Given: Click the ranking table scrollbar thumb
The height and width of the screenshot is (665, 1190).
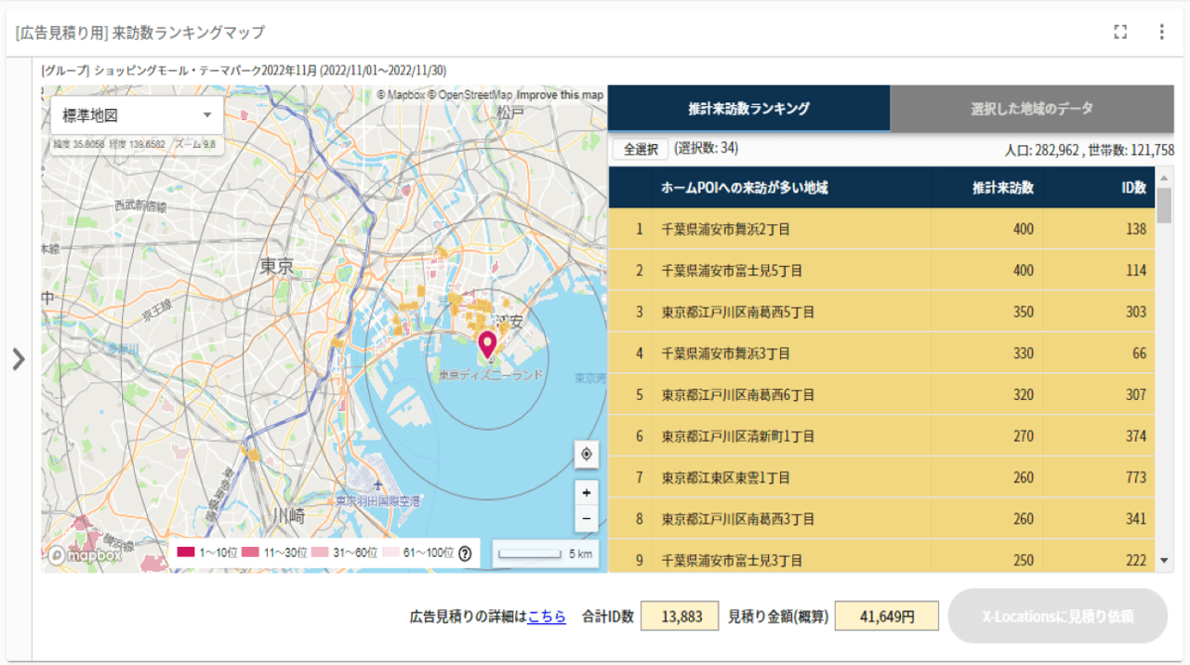Looking at the screenshot, I should coord(1165,205).
